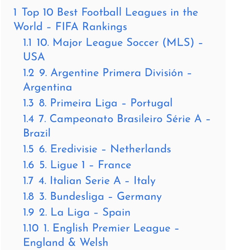226x250 pixels.
Task: Go to Bundesliga – Germany entry
Action: [x=92, y=196]
